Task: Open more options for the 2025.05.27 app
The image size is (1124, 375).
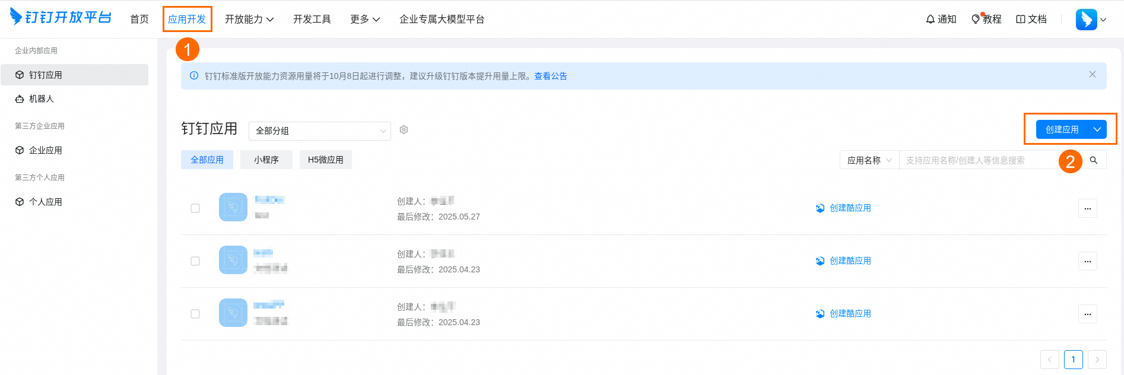Action: pos(1088,208)
